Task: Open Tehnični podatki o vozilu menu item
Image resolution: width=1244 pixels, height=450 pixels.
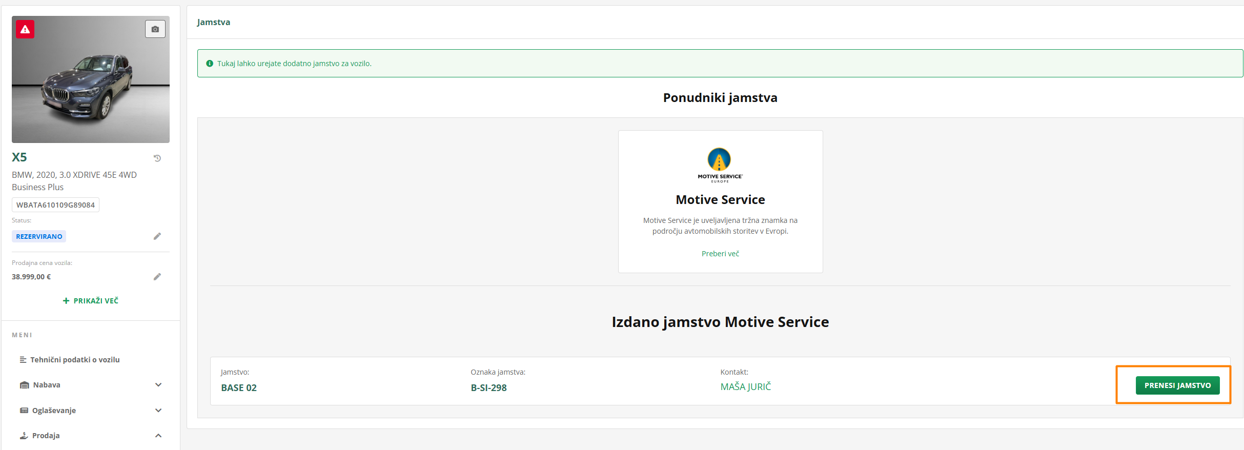Action: point(75,360)
